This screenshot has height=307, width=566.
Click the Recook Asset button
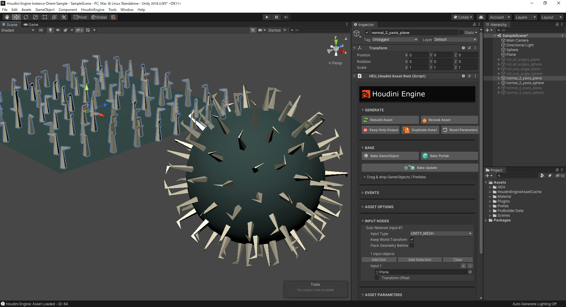[x=449, y=120]
